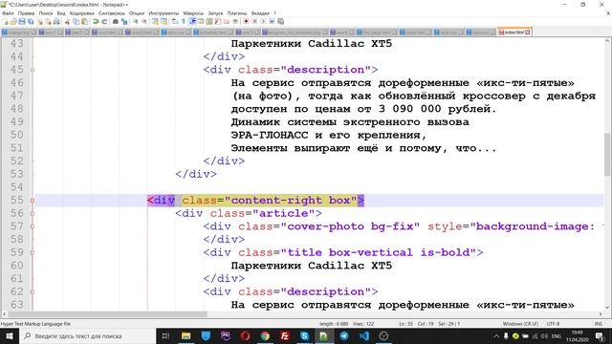This screenshot has height=344, width=612.
Task: Collapse the cover-photo div on line 57
Action: [x=33, y=226]
